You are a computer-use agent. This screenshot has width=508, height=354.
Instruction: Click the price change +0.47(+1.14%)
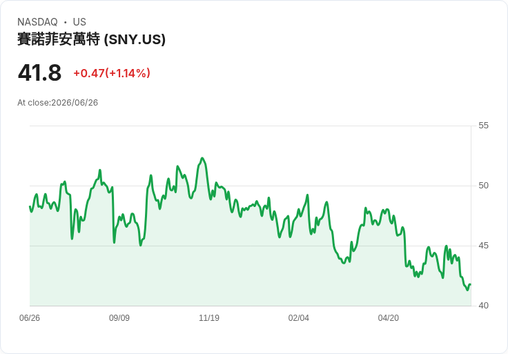tap(112, 73)
